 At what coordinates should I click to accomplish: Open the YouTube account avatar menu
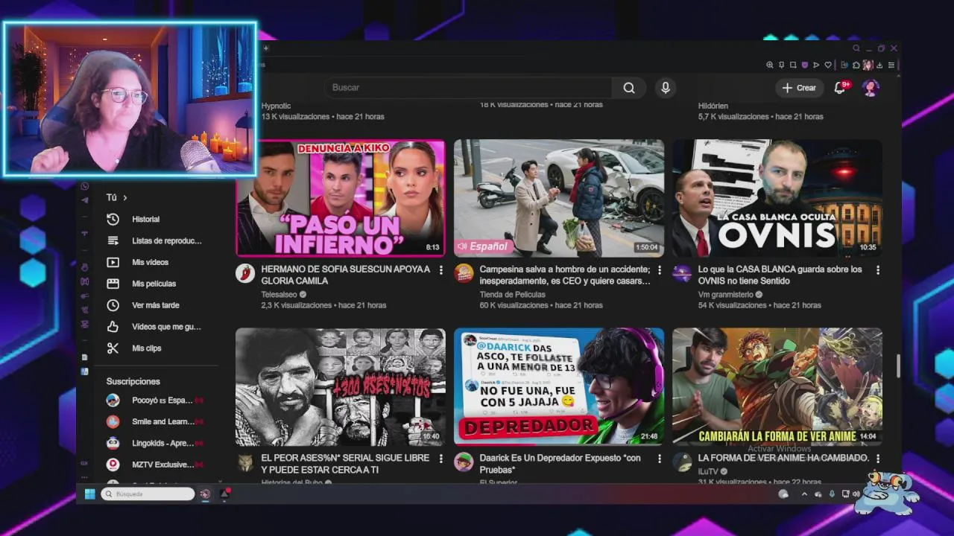871,88
